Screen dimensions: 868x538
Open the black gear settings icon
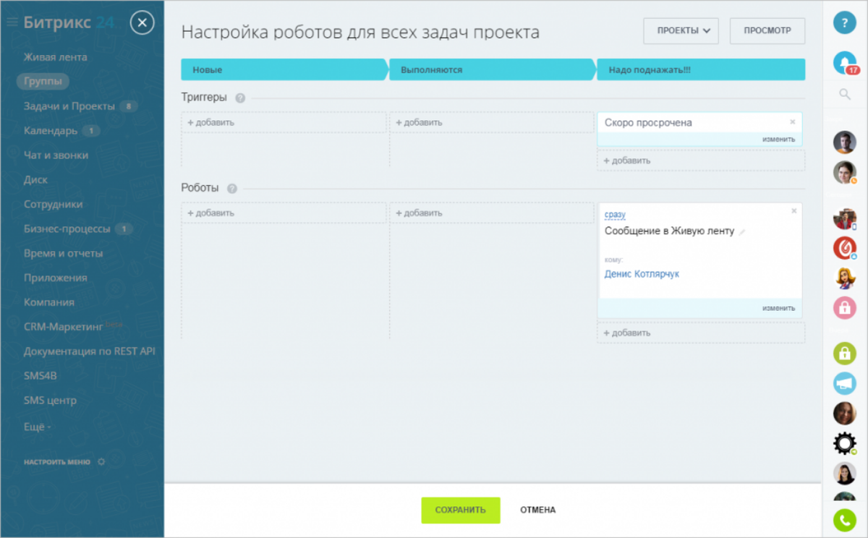coord(843,443)
